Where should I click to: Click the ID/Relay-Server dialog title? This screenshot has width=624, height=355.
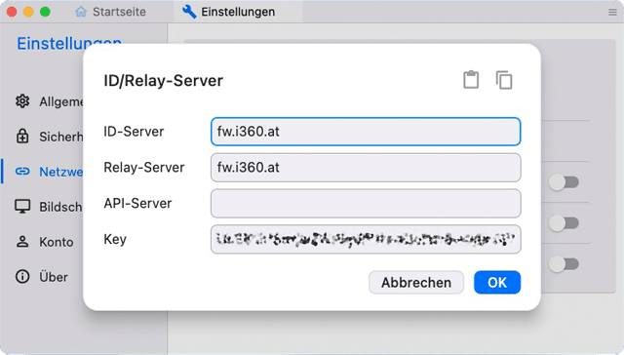click(163, 80)
